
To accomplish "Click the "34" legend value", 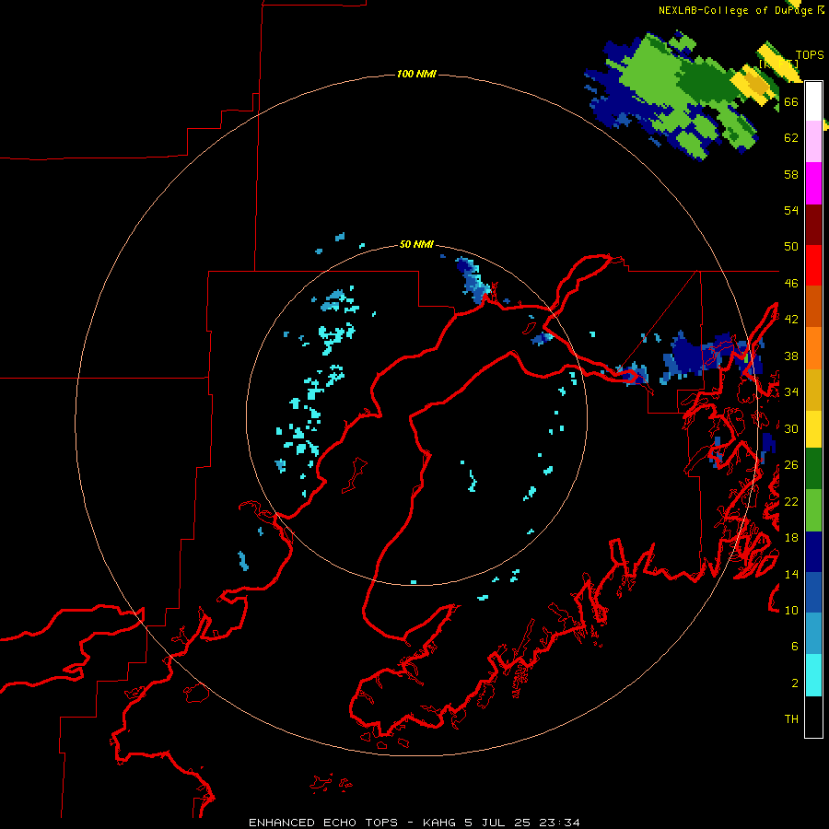I will (791, 391).
